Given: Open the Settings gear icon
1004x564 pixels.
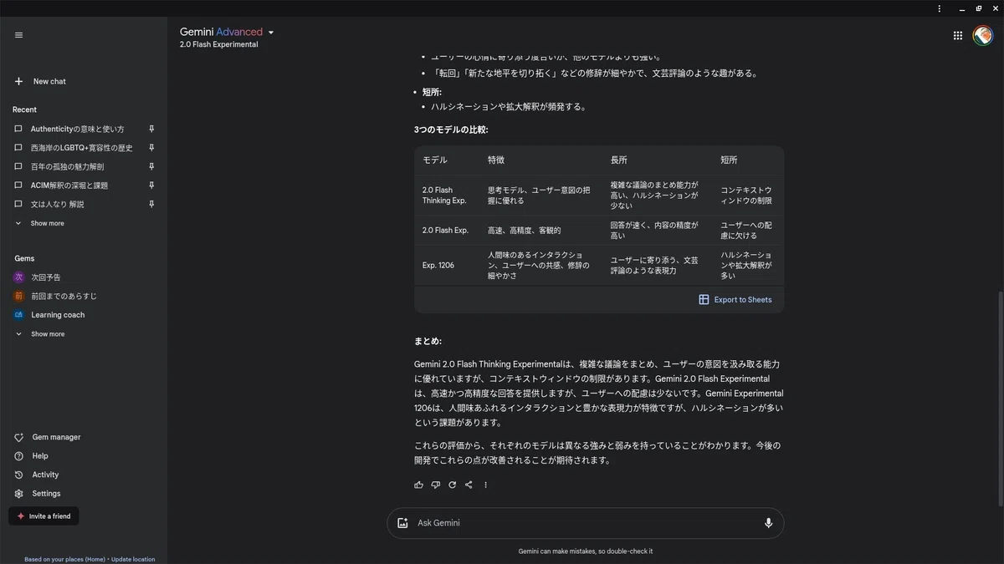Looking at the screenshot, I should coord(18,494).
